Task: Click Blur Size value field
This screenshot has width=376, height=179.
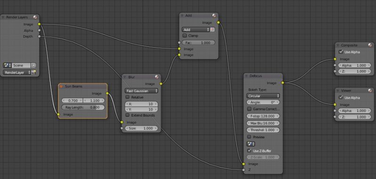Action: tap(141, 128)
